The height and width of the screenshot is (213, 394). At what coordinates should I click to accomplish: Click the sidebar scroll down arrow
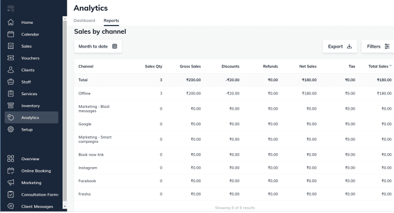(64, 206)
